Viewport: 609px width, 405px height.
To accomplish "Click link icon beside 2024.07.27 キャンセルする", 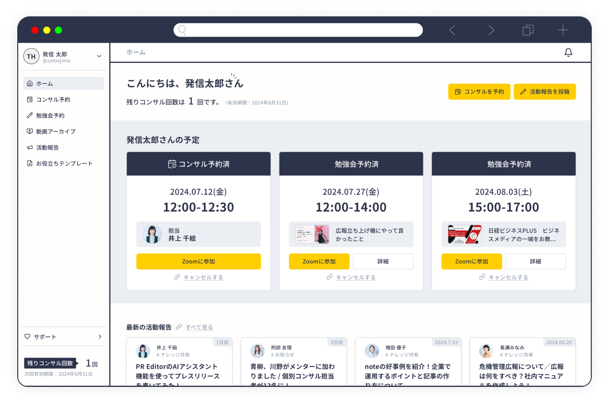I will 329,277.
